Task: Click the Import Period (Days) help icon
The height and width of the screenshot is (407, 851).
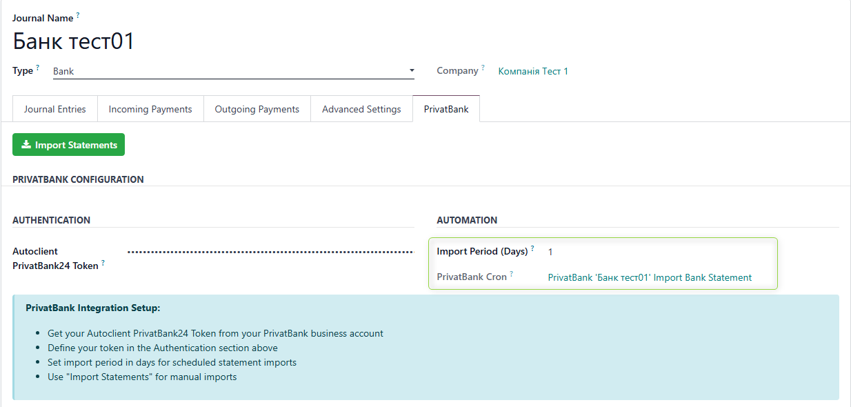Action: click(x=530, y=248)
